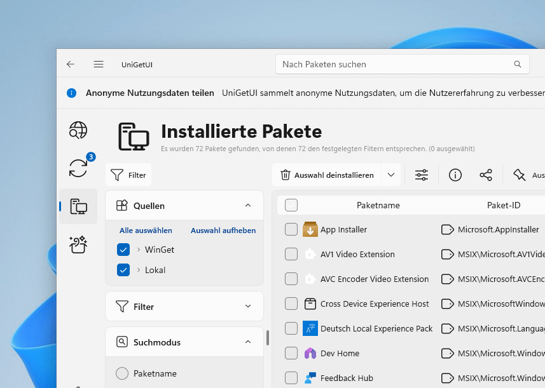Image resolution: width=545 pixels, height=388 pixels.
Task: Click the Nach Paketen suchen search field
Action: pyautogui.click(x=382, y=64)
